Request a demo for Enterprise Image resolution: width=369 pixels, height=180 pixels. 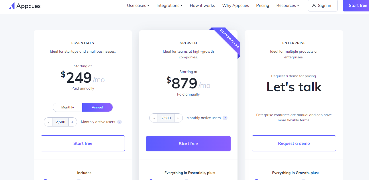294,143
